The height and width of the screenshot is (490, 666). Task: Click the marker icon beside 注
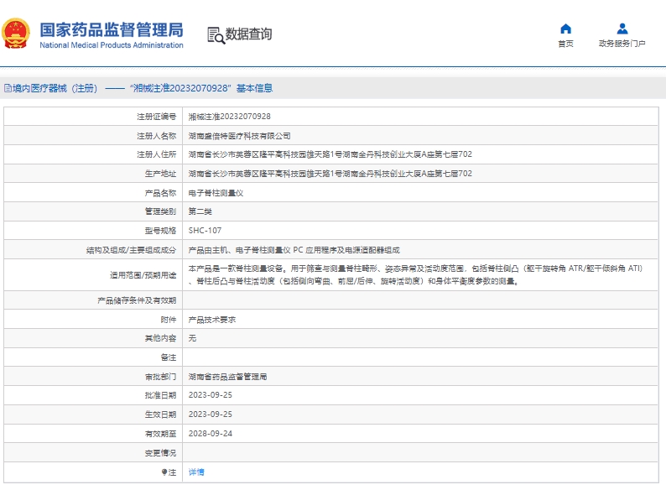[x=163, y=473]
